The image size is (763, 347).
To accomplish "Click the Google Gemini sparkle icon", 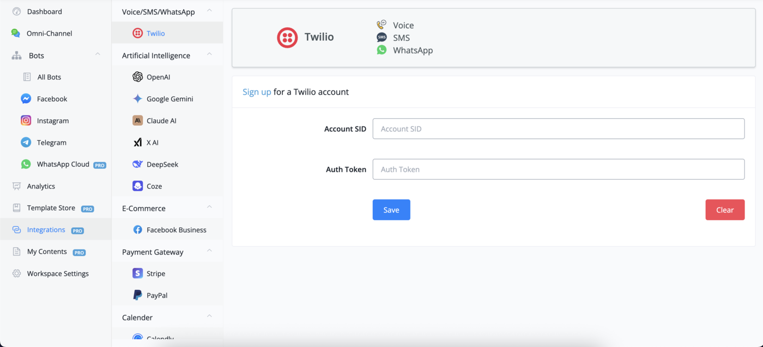I will pyautogui.click(x=138, y=99).
